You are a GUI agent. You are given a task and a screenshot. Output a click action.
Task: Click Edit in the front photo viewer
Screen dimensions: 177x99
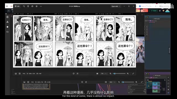click(17, 6)
